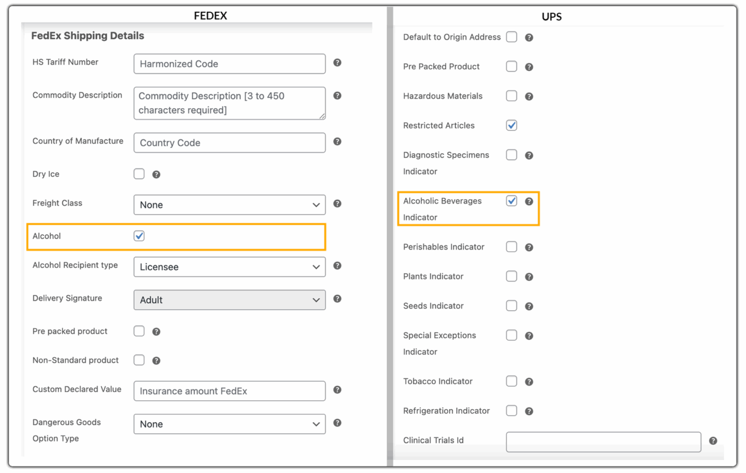
Task: Show help for Plants Indicator
Action: (x=529, y=277)
